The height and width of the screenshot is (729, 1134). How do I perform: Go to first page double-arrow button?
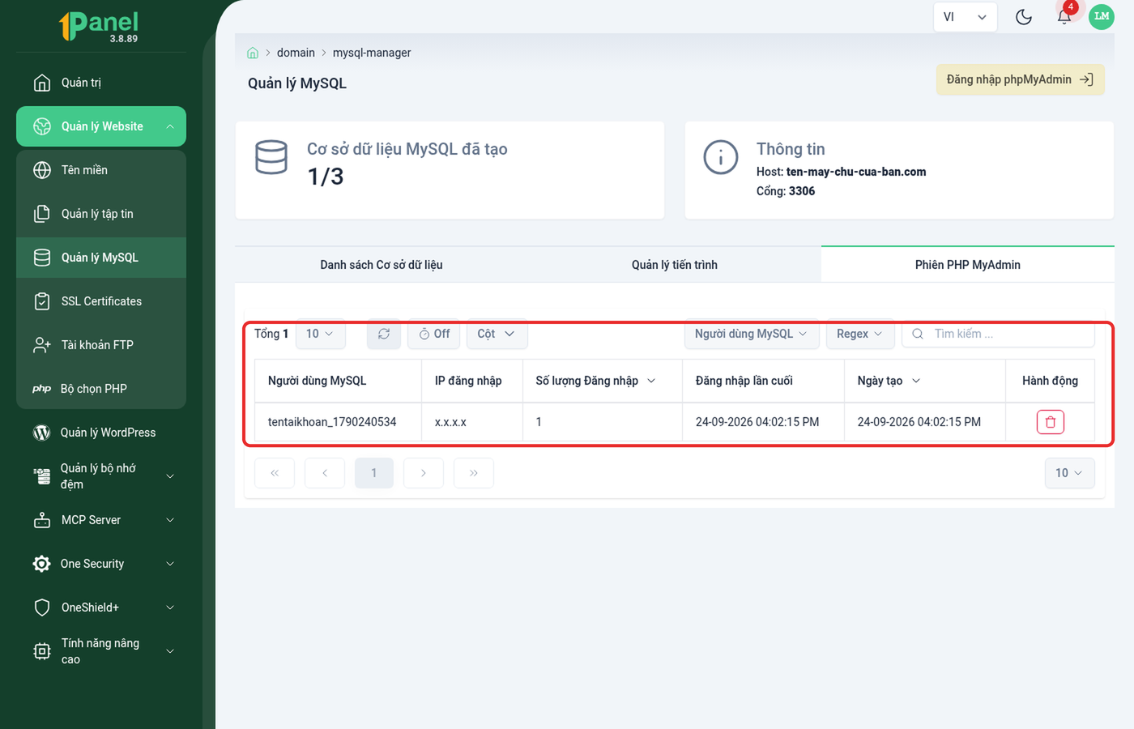275,473
